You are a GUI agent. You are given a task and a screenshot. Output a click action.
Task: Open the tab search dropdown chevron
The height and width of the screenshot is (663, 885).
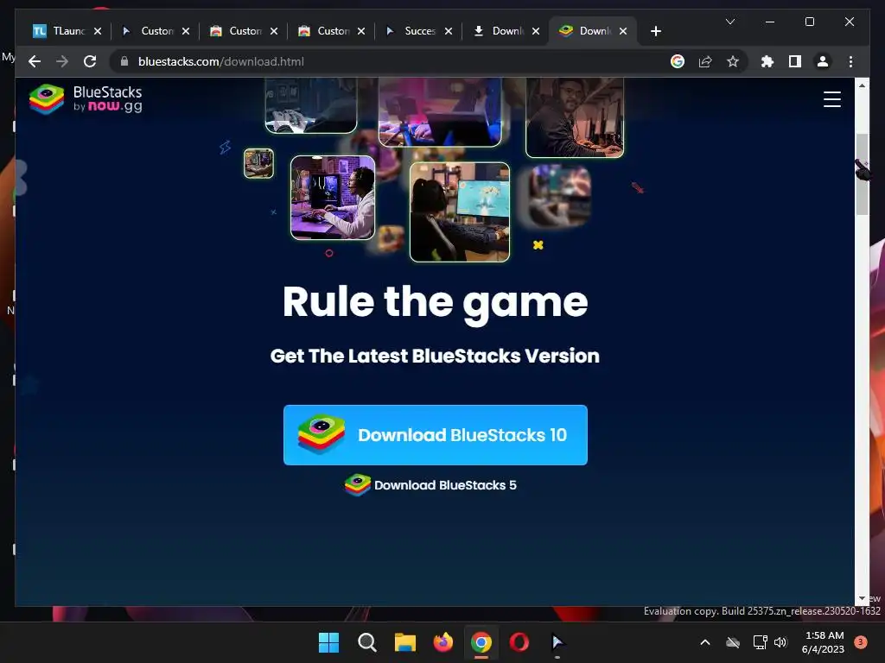point(729,22)
